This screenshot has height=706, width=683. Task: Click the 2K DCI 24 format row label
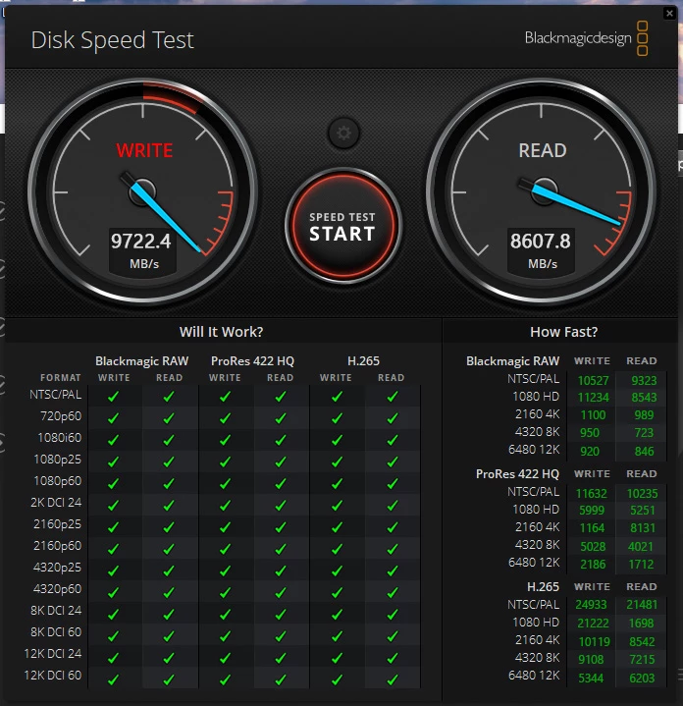[x=56, y=502]
